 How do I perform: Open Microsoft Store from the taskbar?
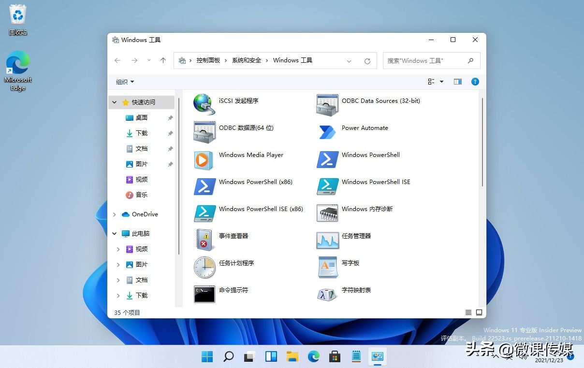tap(334, 357)
